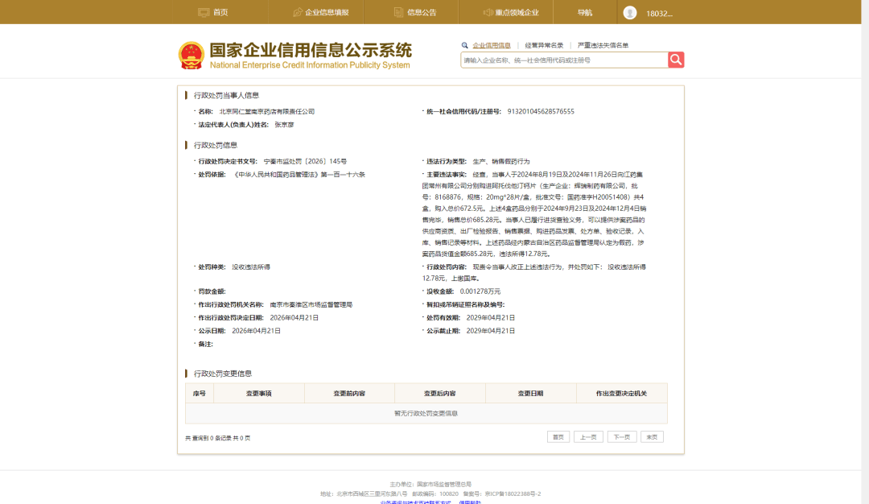Click the decision date 2026年04月21日
The image size is (869, 504).
[x=294, y=318]
